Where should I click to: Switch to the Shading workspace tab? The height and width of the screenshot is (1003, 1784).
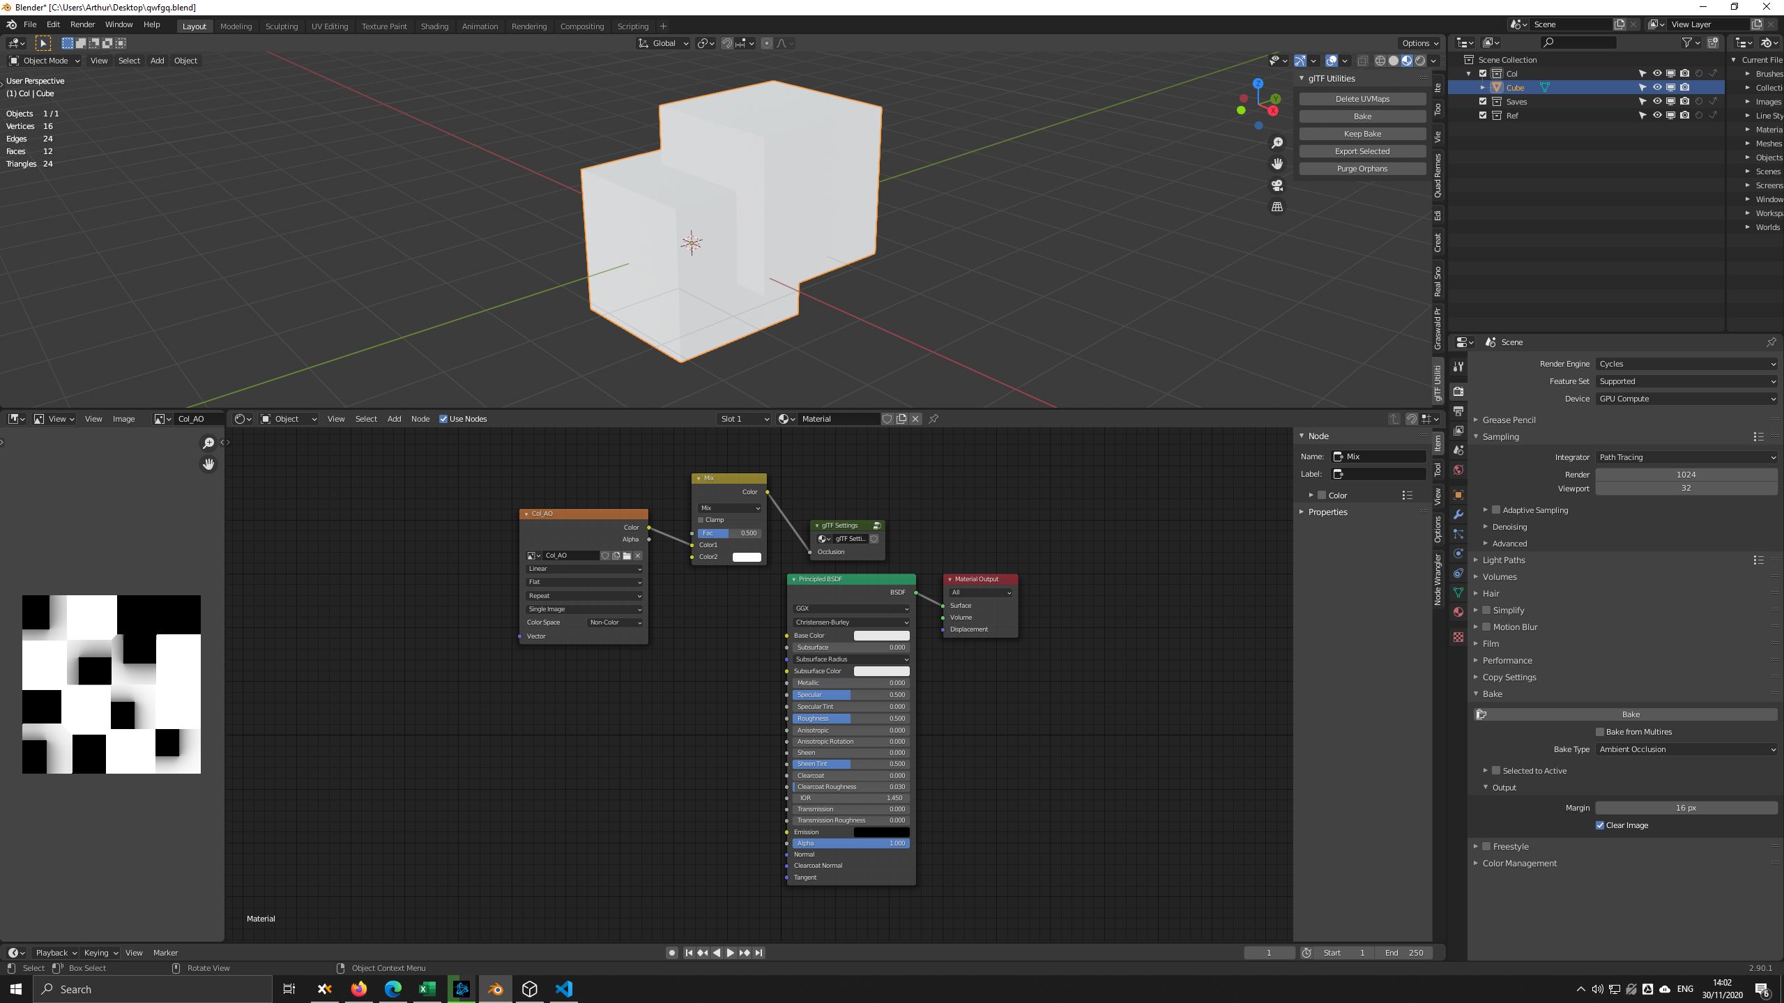click(x=434, y=26)
